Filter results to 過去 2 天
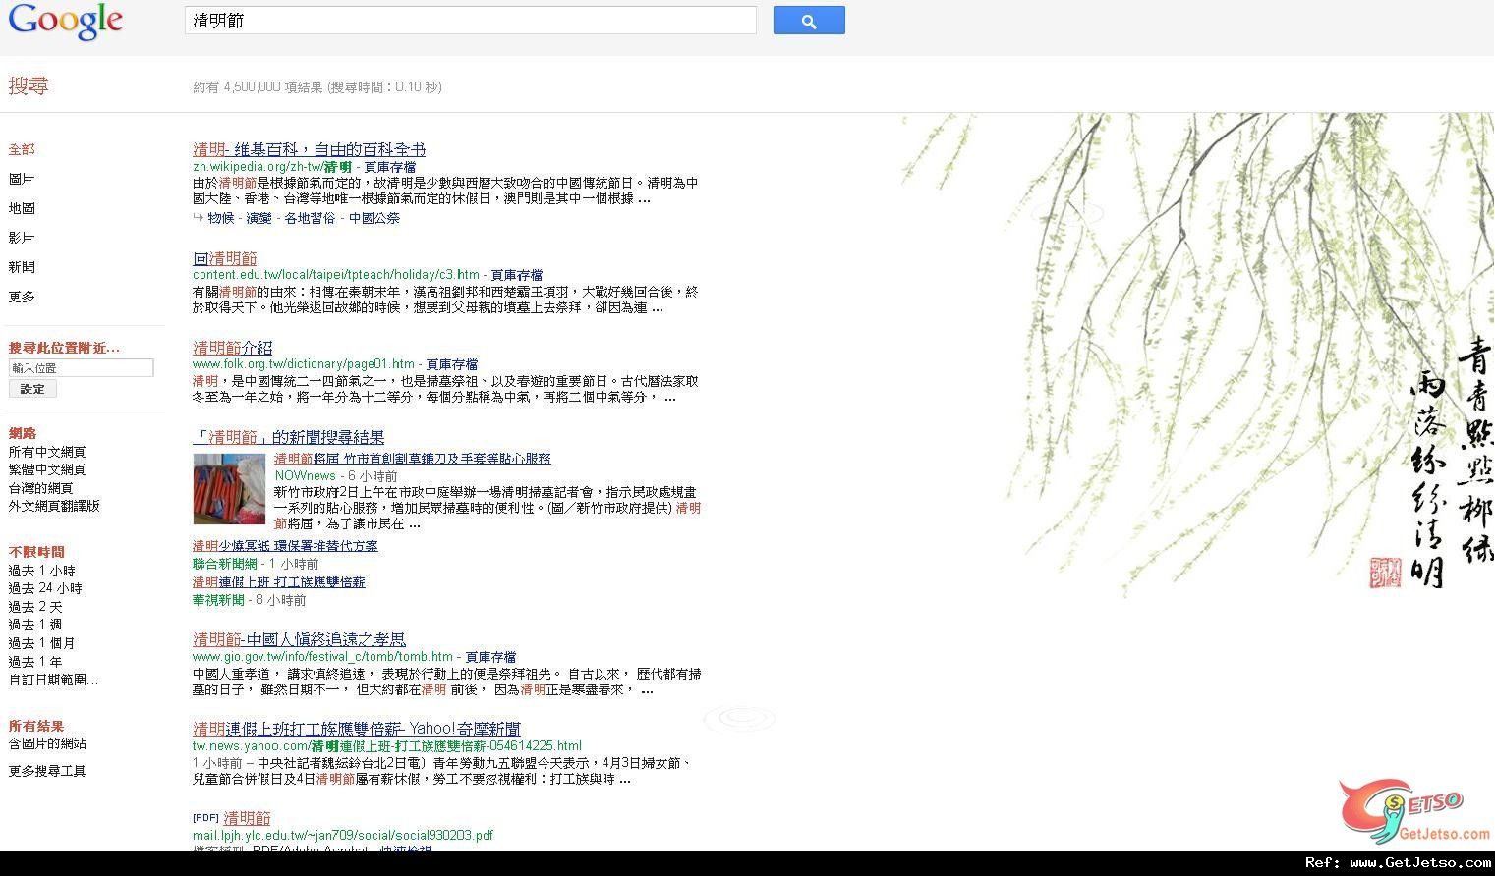Image resolution: width=1495 pixels, height=876 pixels. 35,607
